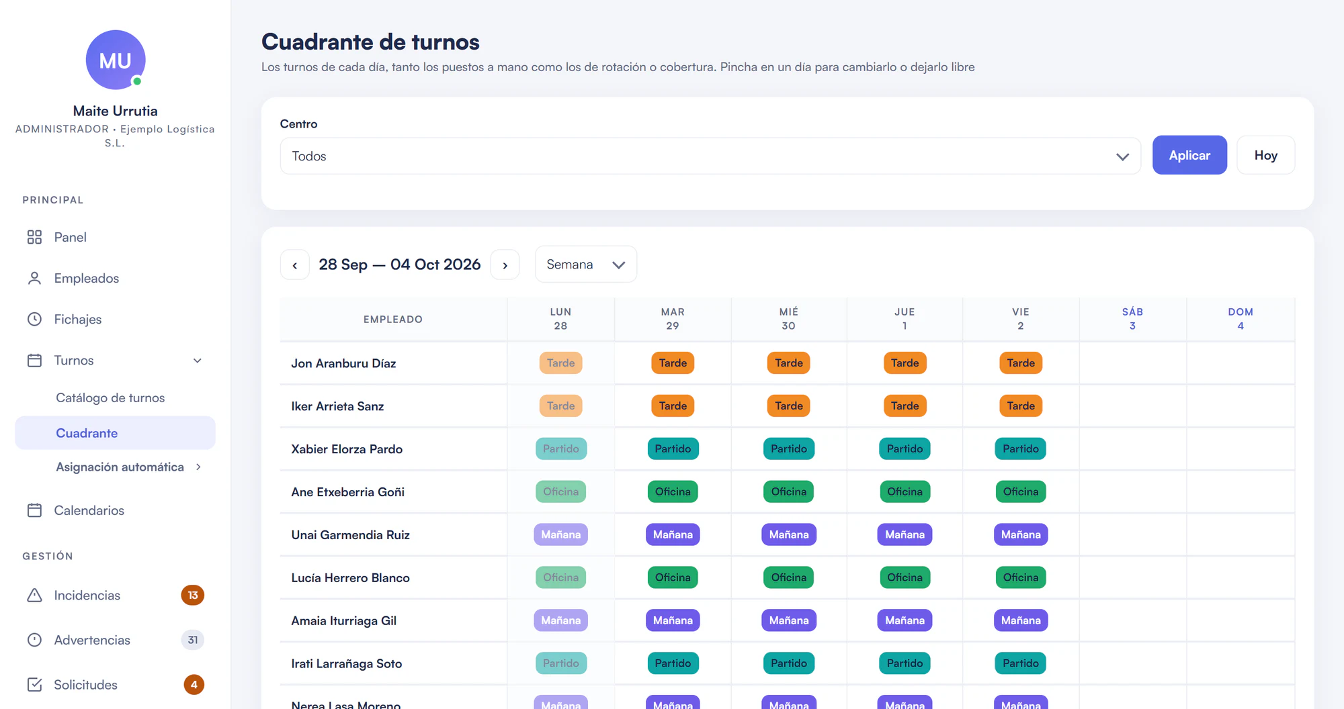Viewport: 1344px width, 709px height.
Task: Open Catálogo de turnos
Action: pyautogui.click(x=110, y=397)
